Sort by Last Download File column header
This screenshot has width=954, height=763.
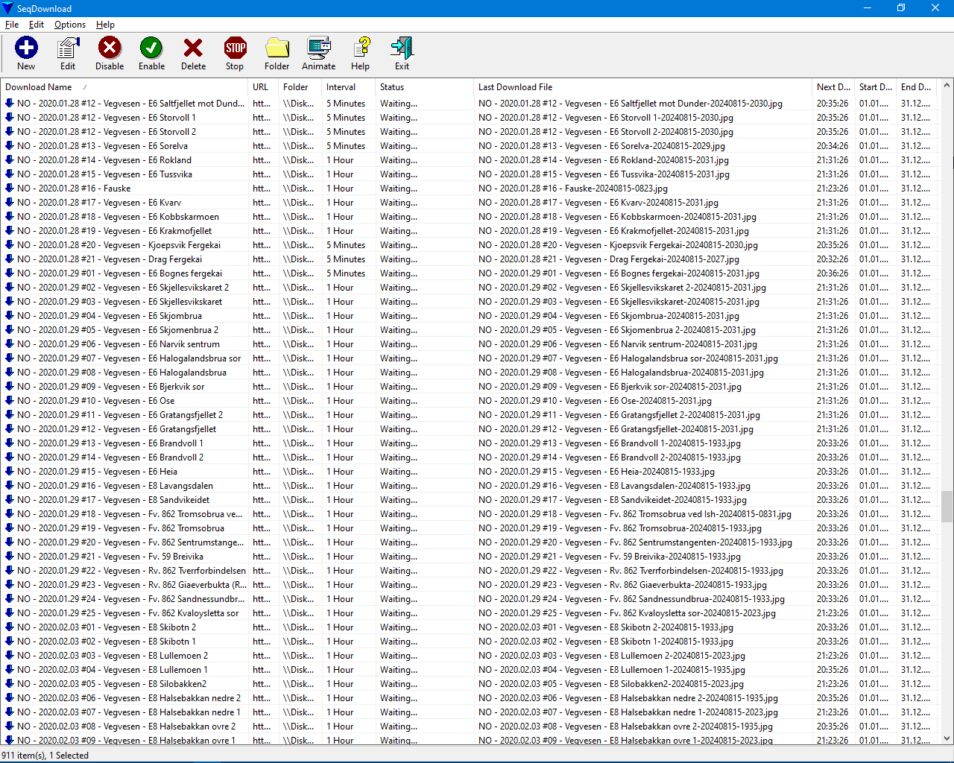pyautogui.click(x=515, y=87)
